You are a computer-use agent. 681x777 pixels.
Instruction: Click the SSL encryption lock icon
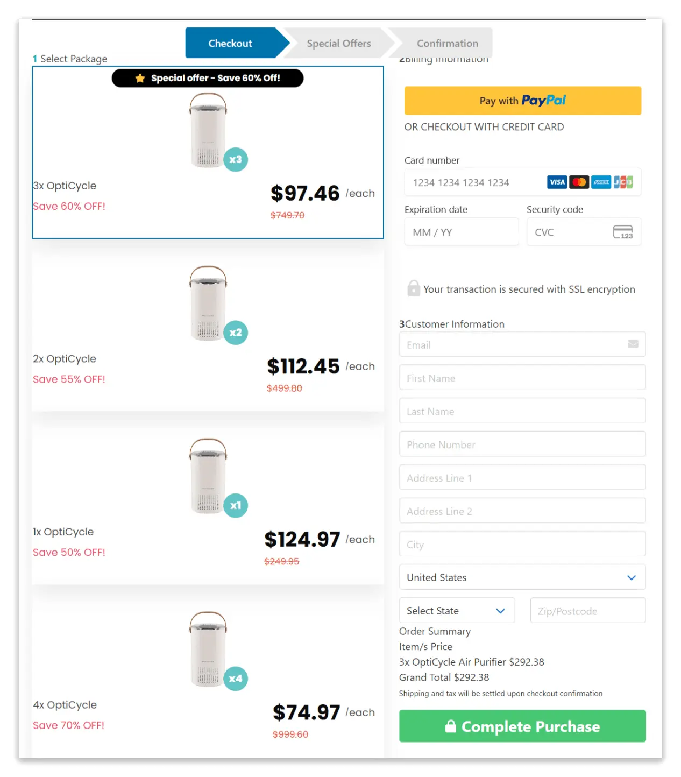tap(413, 288)
